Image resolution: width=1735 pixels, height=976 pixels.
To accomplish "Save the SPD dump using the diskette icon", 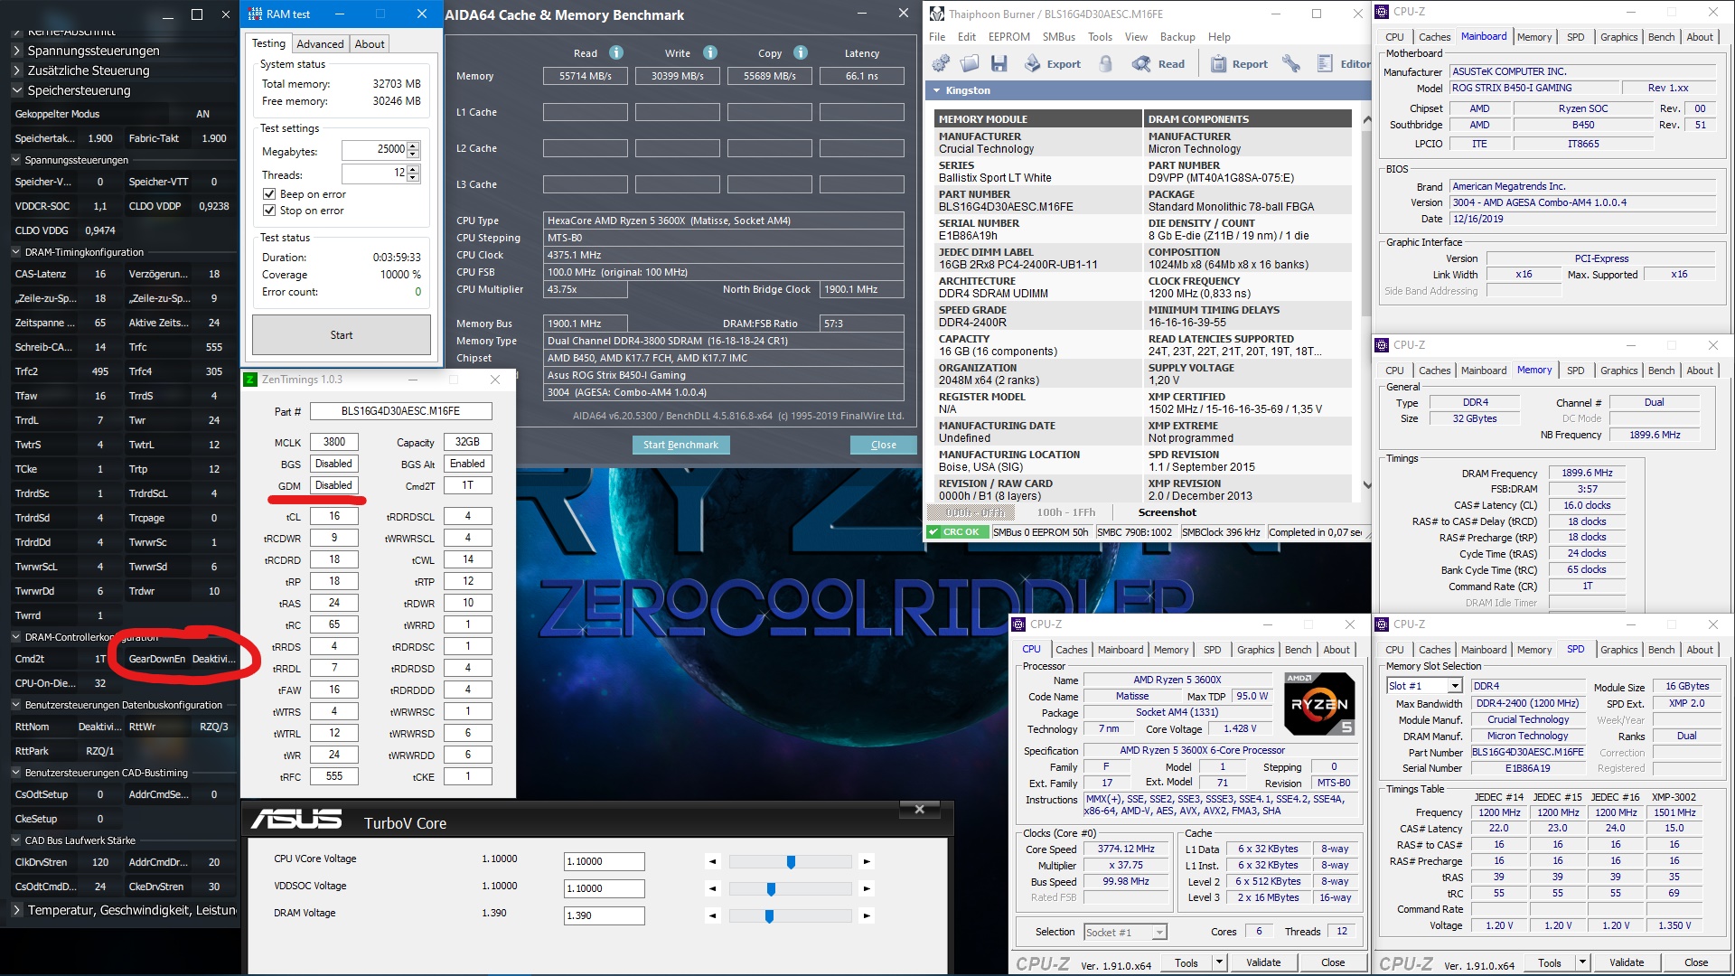I will 999,63.
